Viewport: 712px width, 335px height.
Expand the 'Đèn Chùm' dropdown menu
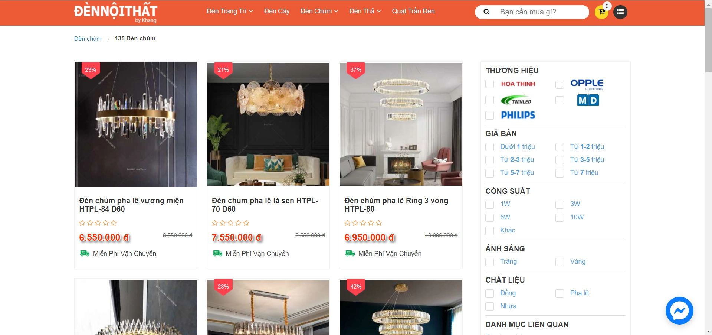click(319, 11)
